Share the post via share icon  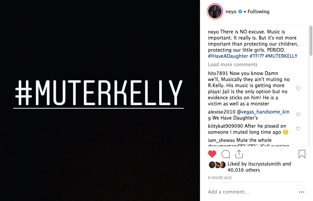point(239,154)
